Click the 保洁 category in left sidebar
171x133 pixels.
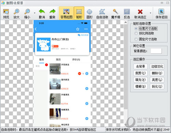pos(38,66)
